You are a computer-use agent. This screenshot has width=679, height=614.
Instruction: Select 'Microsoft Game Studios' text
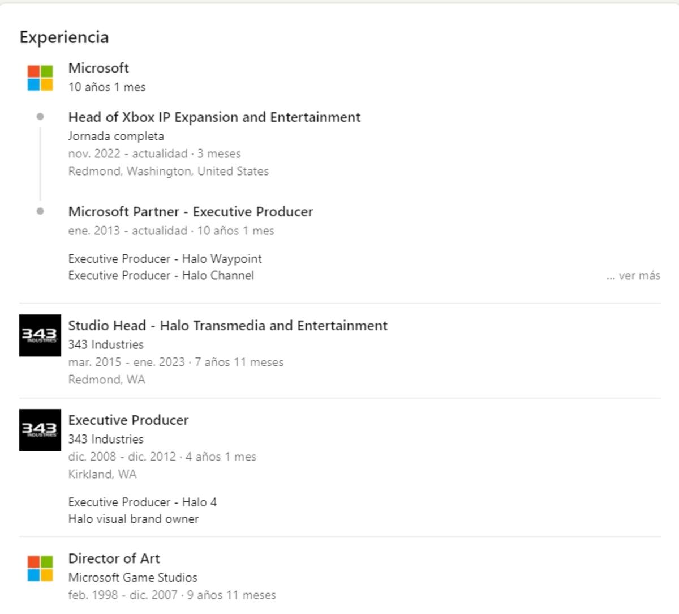coord(133,578)
